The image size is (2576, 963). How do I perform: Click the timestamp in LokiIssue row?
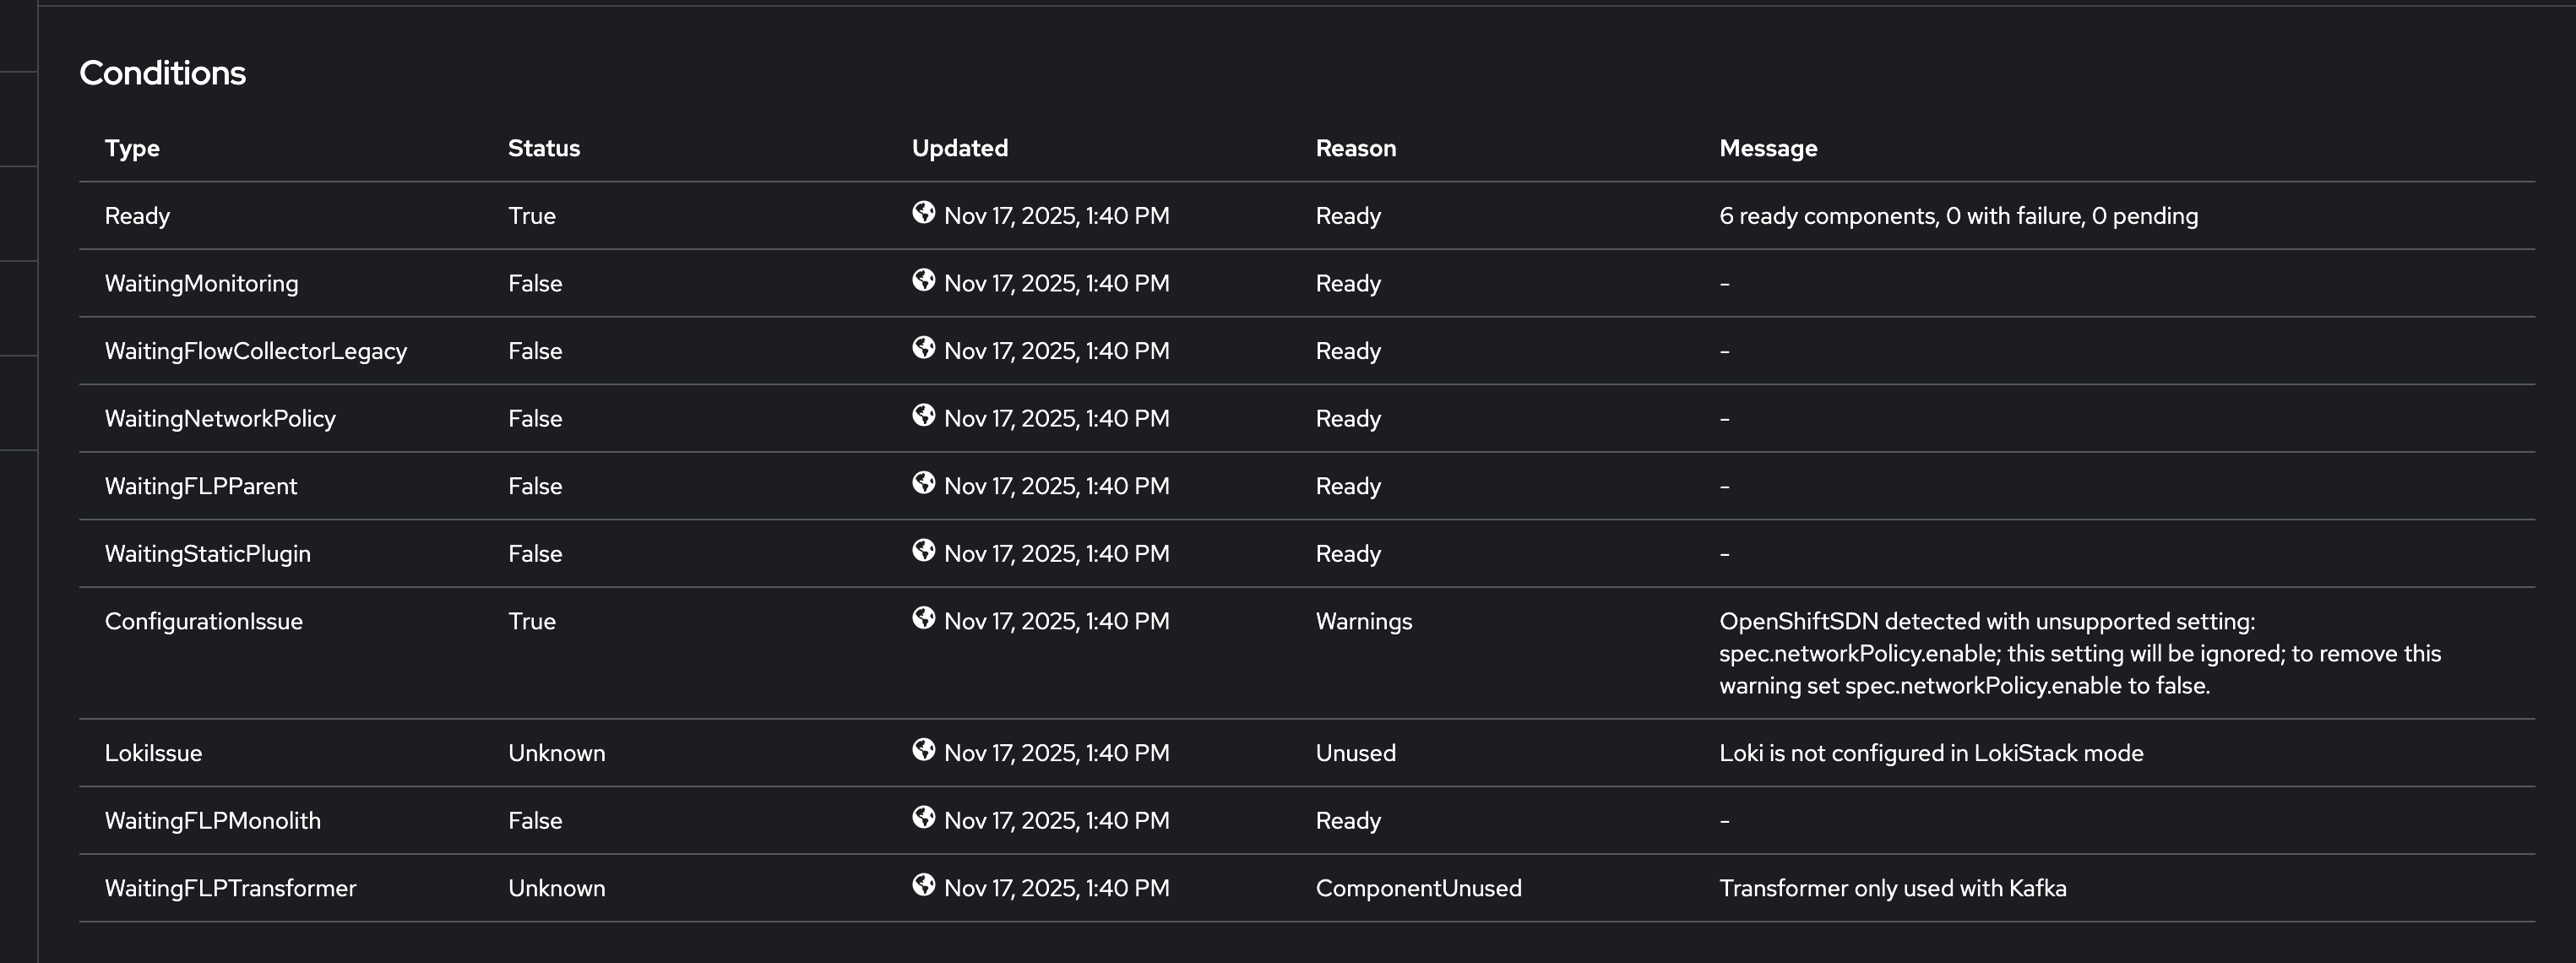pos(1056,753)
